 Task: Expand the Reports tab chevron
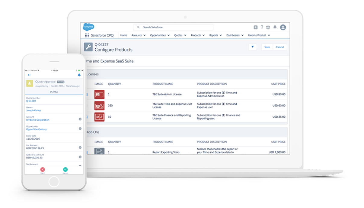[221, 35]
